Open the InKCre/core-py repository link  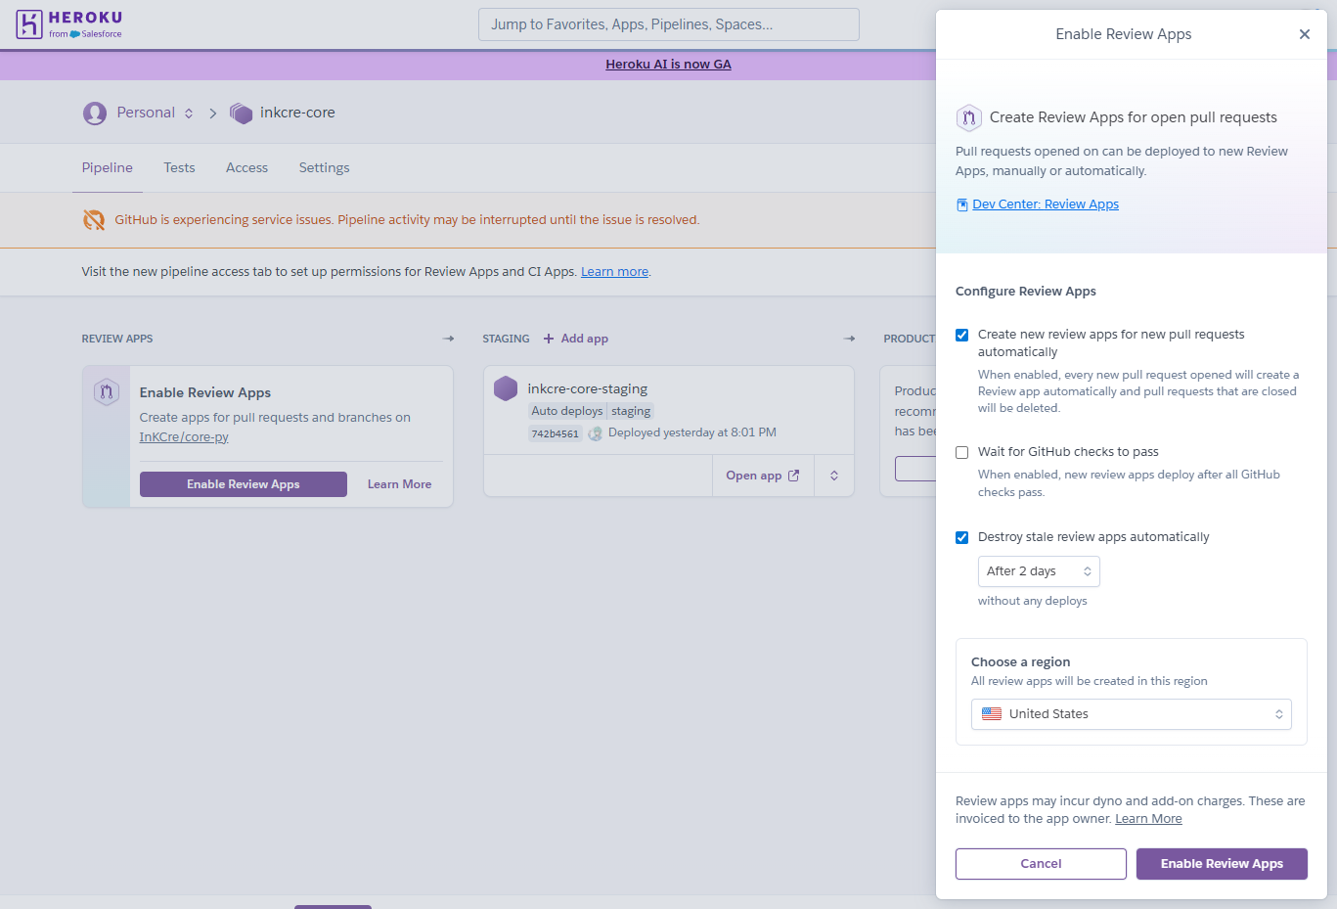click(x=184, y=437)
